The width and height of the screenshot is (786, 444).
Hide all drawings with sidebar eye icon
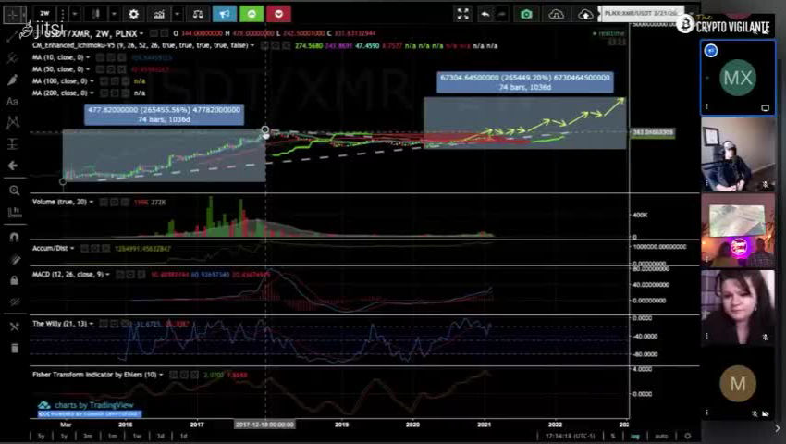tap(15, 302)
